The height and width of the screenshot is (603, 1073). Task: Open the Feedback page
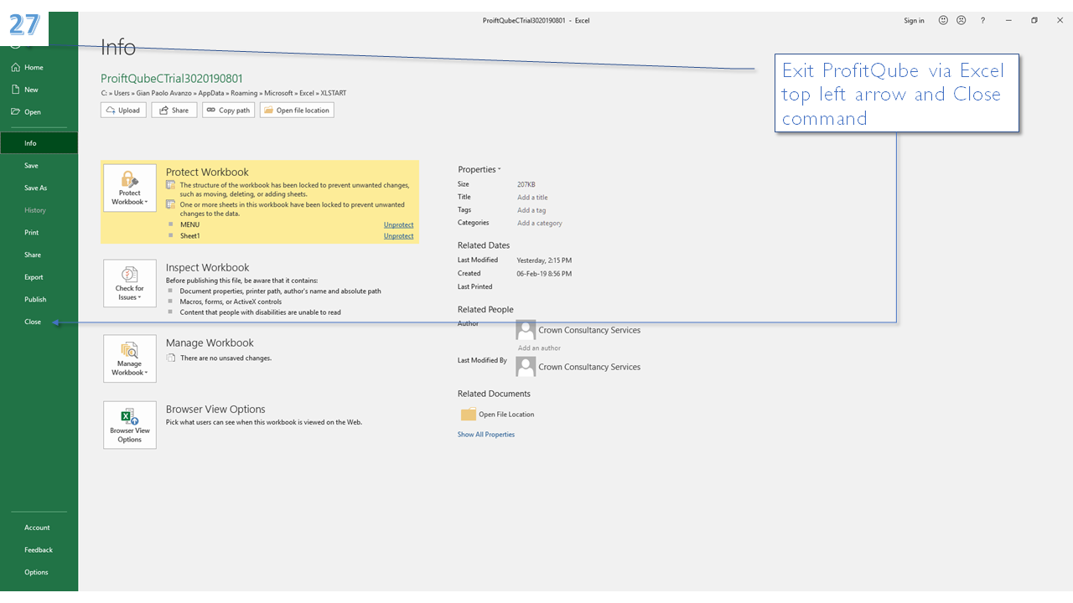39,550
